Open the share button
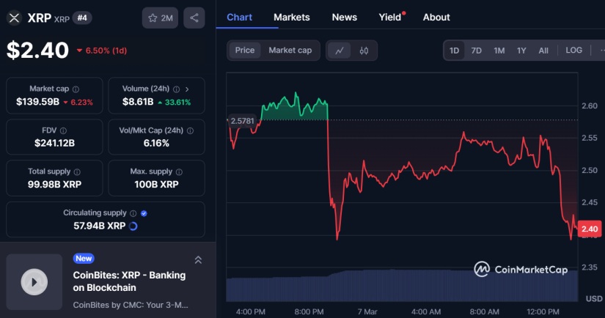The height and width of the screenshot is (318, 605). [x=194, y=18]
